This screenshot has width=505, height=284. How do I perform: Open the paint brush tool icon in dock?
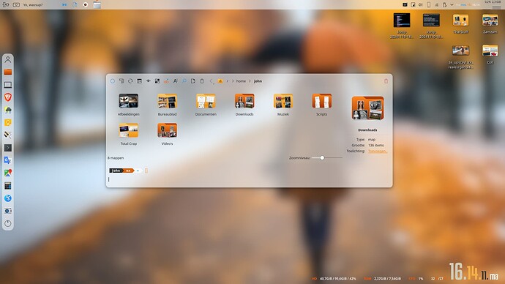[8, 135]
